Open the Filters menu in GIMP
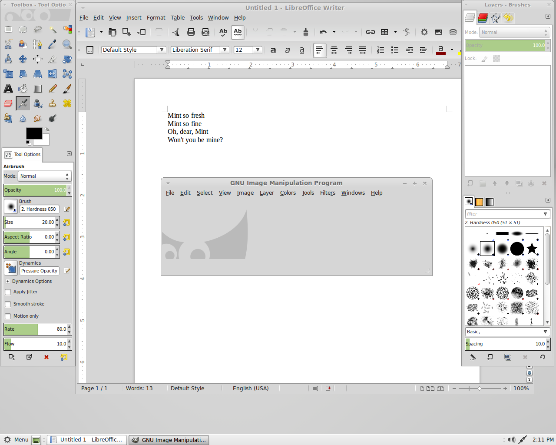This screenshot has height=445, width=556. coord(328,193)
